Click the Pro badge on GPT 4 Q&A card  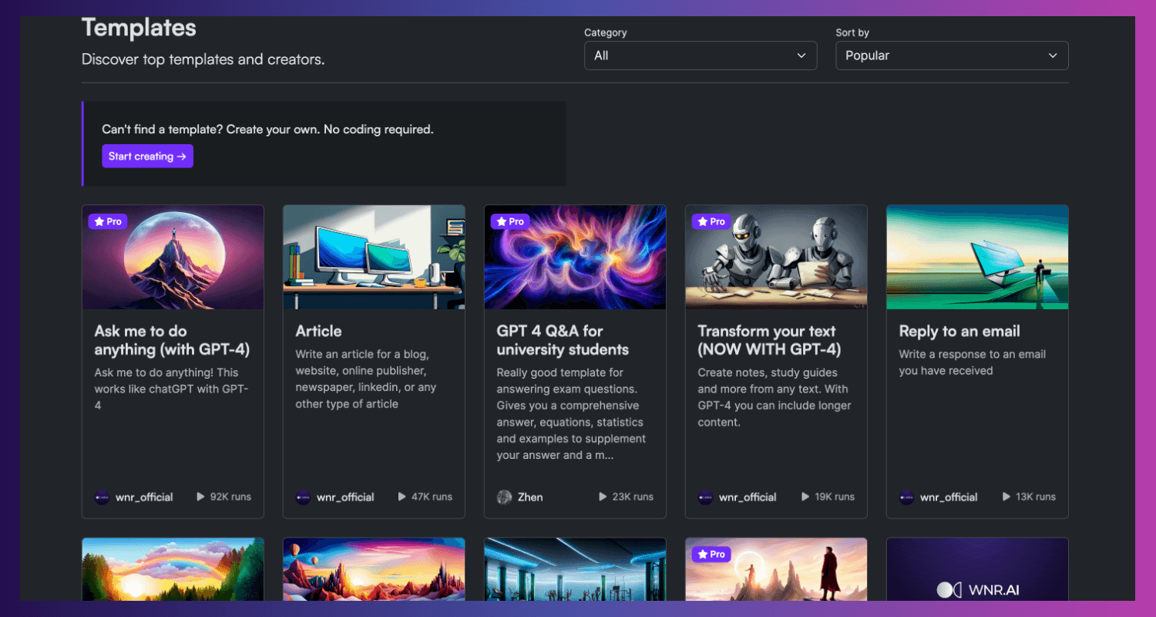[x=510, y=221]
